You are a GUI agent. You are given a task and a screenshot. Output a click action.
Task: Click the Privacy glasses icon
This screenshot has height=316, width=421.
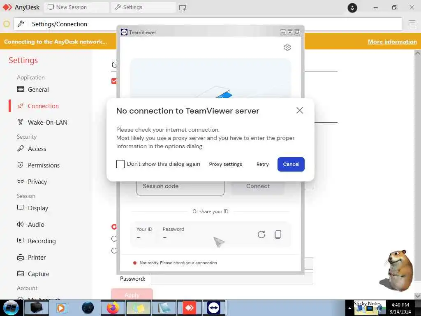(x=21, y=181)
